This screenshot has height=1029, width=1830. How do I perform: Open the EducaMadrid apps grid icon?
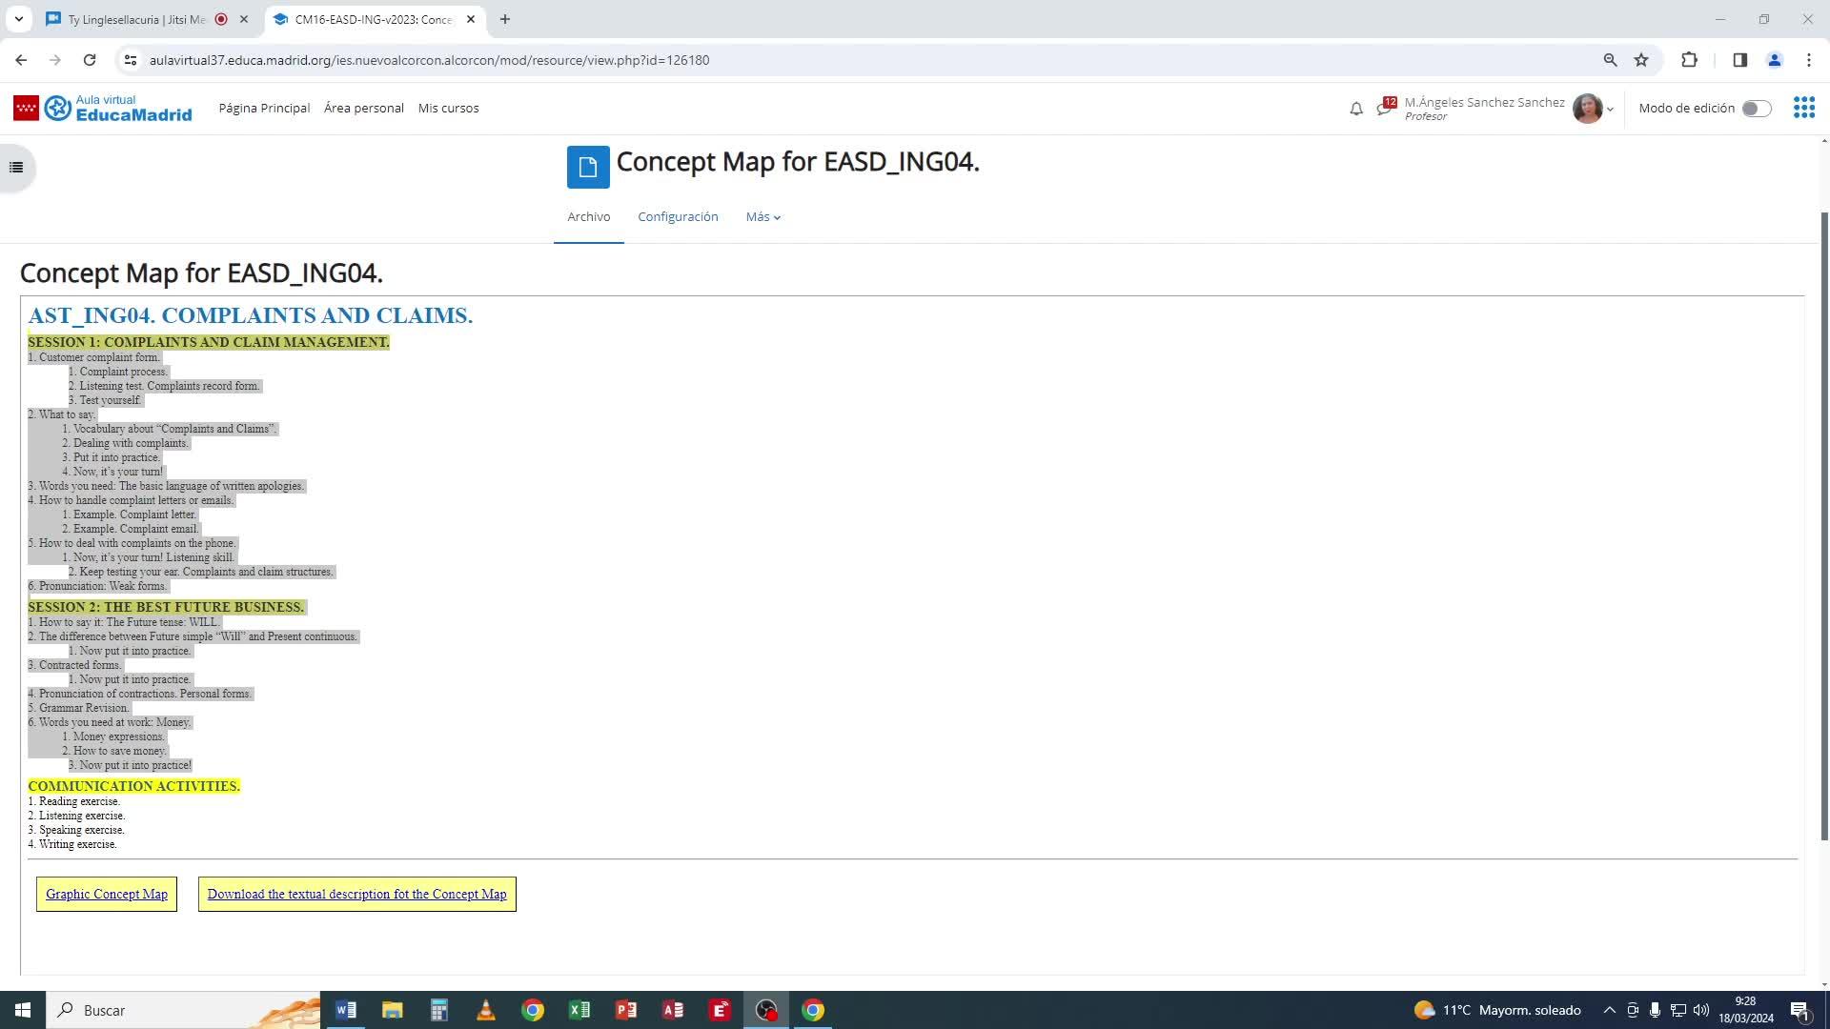pos(1803,108)
